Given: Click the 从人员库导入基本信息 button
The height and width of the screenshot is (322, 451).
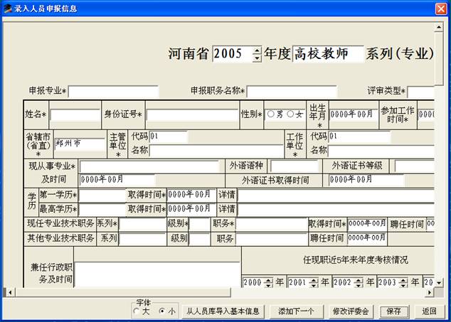Looking at the screenshot, I should [x=223, y=311].
